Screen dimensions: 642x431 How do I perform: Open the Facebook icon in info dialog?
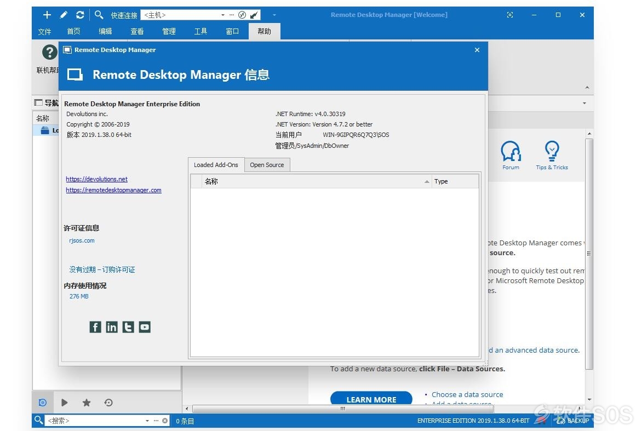coord(95,327)
